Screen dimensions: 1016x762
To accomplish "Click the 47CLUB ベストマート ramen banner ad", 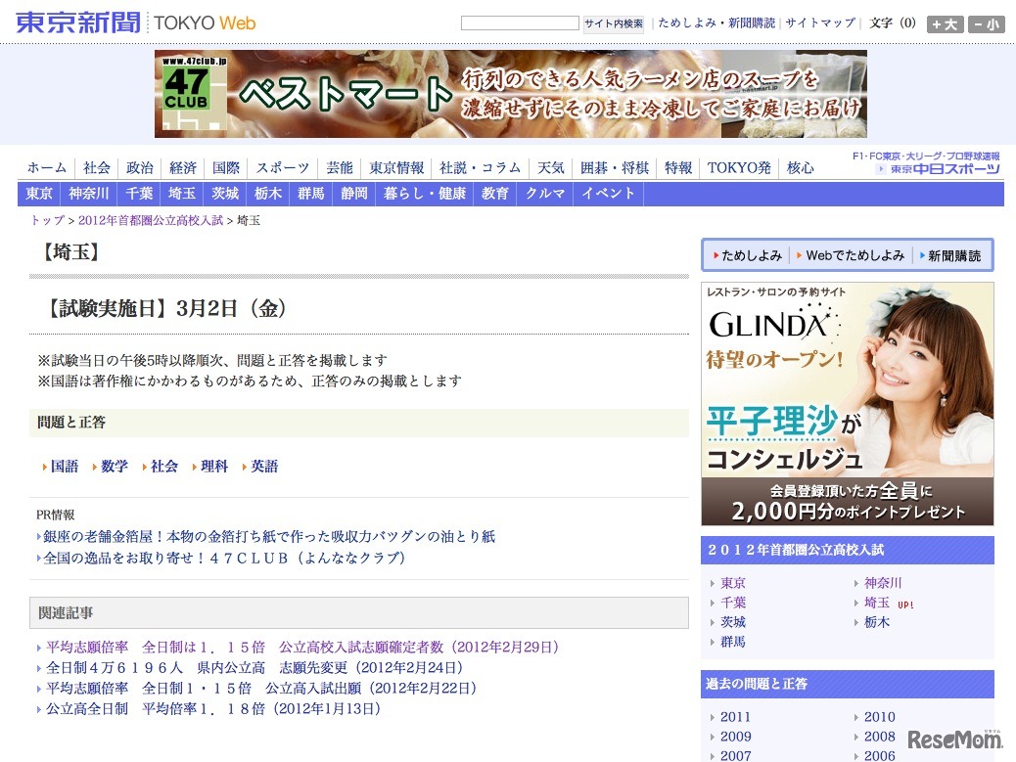I will [x=510, y=94].
